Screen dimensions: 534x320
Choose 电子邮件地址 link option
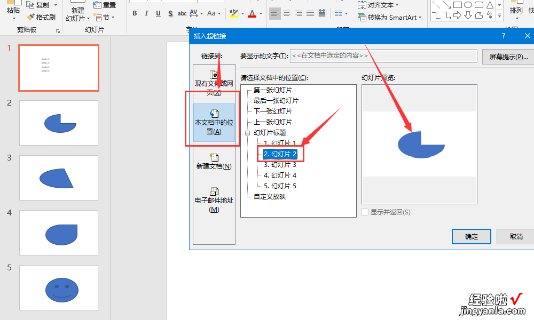coord(214,200)
